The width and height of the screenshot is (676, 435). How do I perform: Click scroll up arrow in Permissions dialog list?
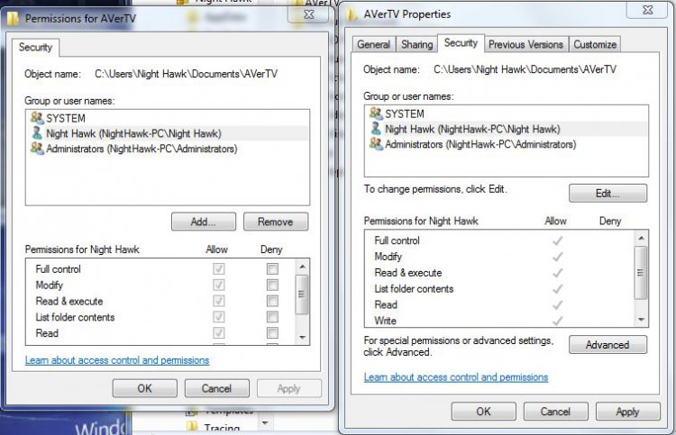pos(302,267)
